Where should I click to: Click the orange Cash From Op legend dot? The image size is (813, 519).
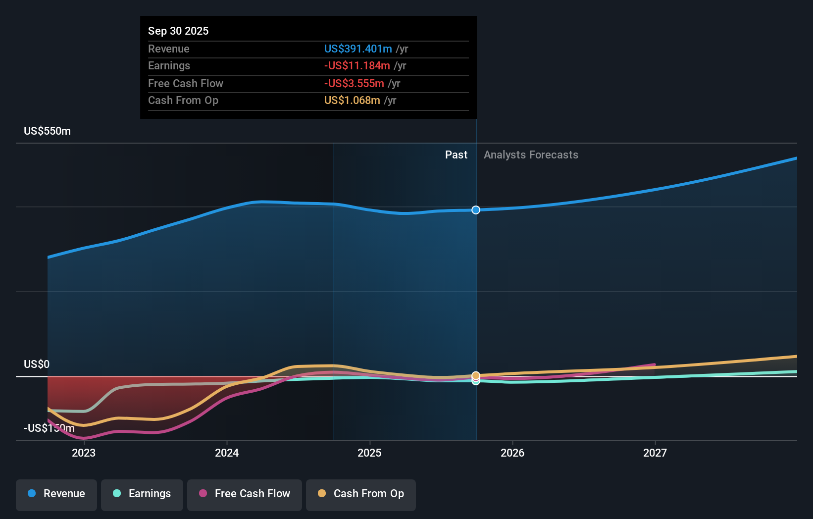[x=322, y=494]
